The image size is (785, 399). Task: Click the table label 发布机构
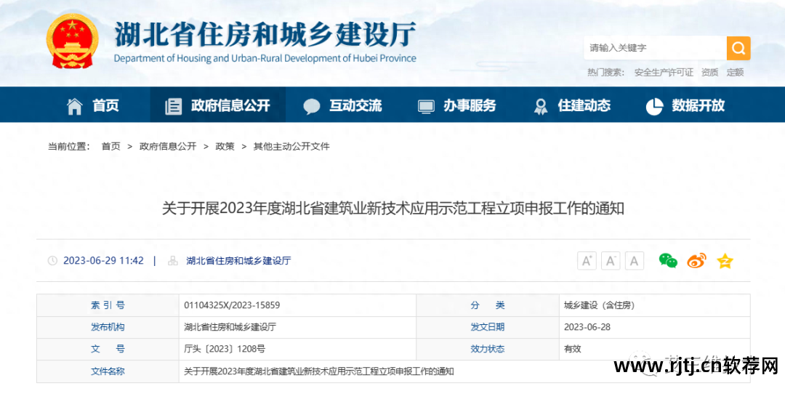click(108, 327)
